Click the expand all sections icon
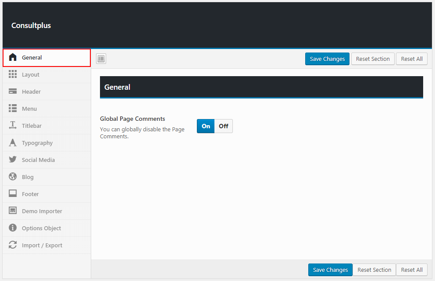435x281 pixels. tap(101, 59)
